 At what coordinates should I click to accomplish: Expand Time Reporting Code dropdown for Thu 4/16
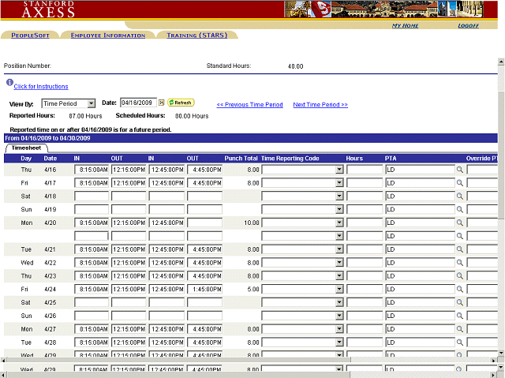pos(339,170)
